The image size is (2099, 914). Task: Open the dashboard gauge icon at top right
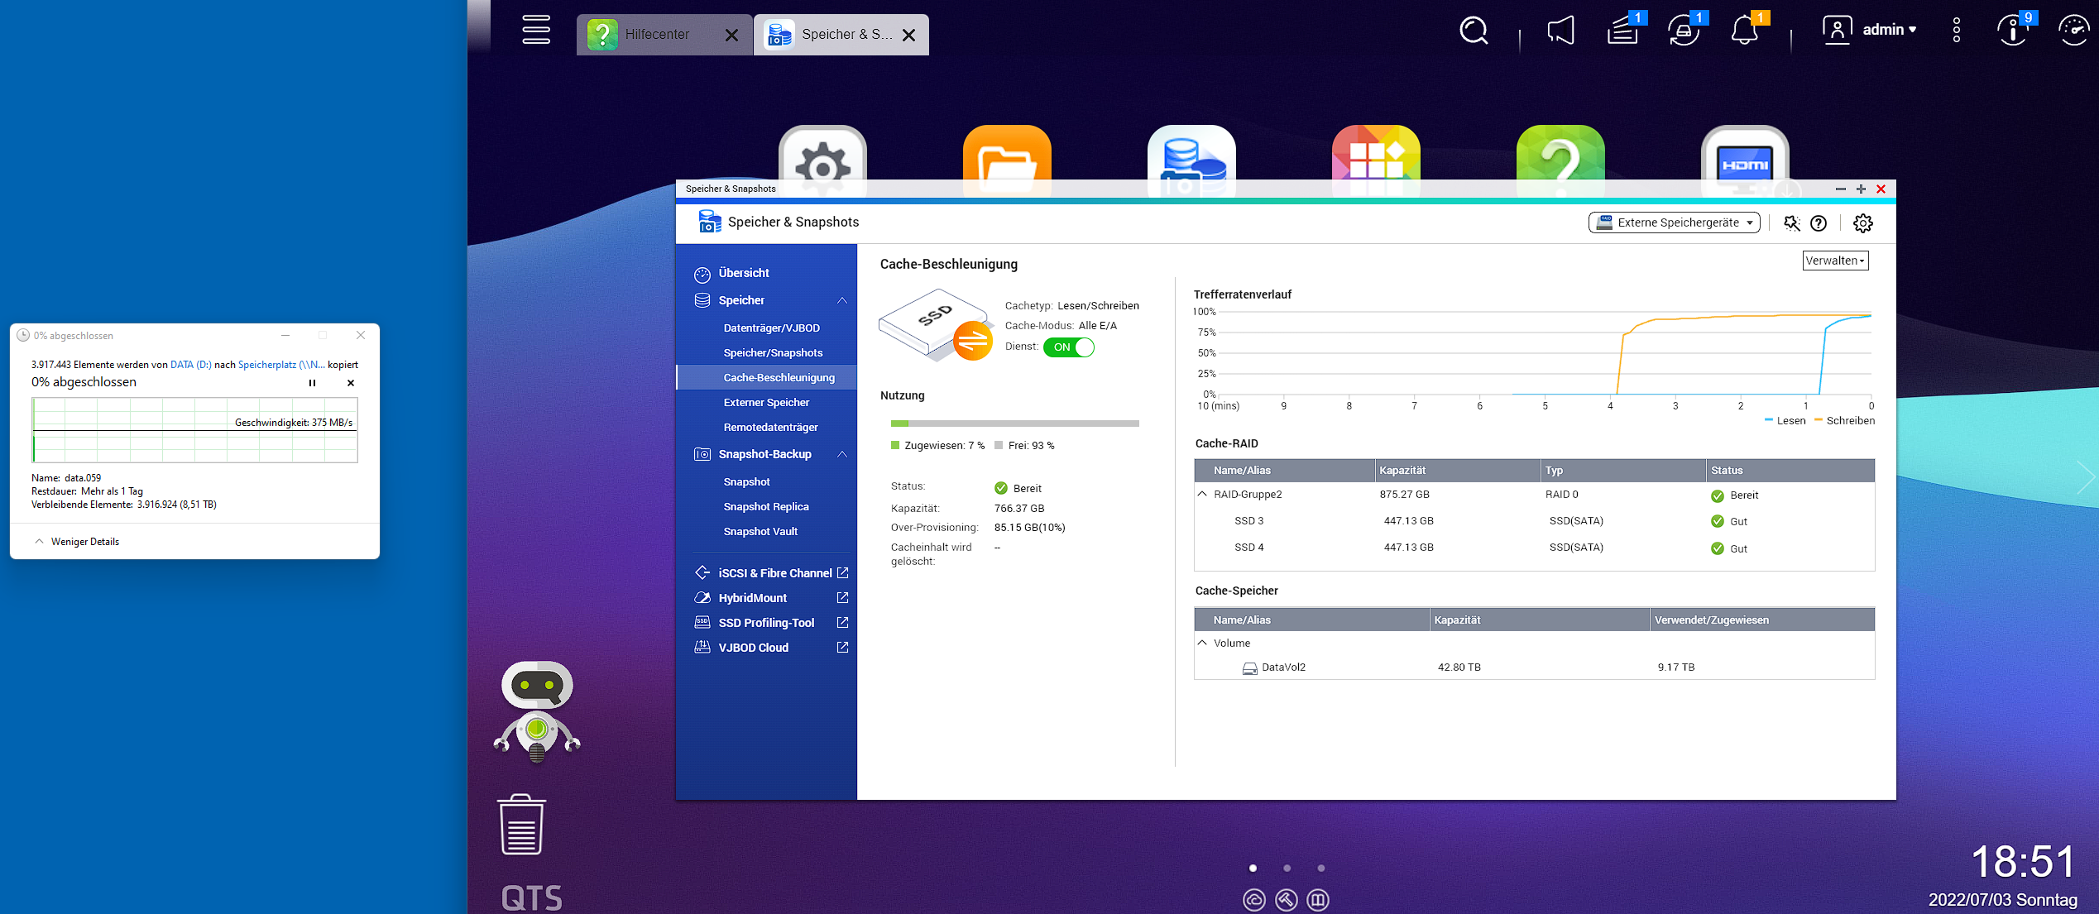(x=2073, y=31)
